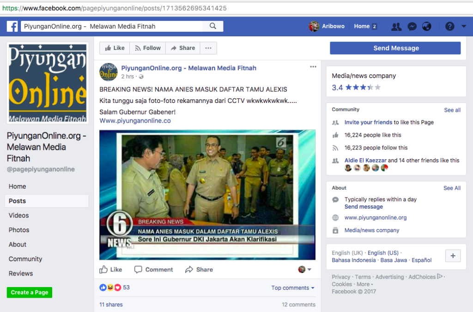Go to Reviews in the sidebar
This screenshot has width=473, height=312.
pyautogui.click(x=21, y=274)
